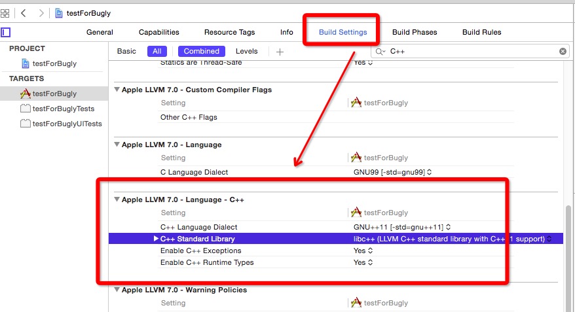
Task: Select the C Language Dialect setting name
Action: click(x=194, y=172)
